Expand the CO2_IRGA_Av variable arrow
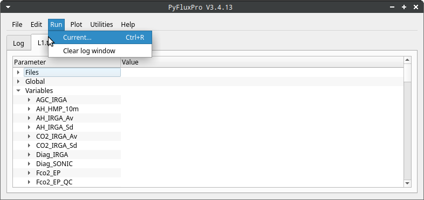 (29, 137)
